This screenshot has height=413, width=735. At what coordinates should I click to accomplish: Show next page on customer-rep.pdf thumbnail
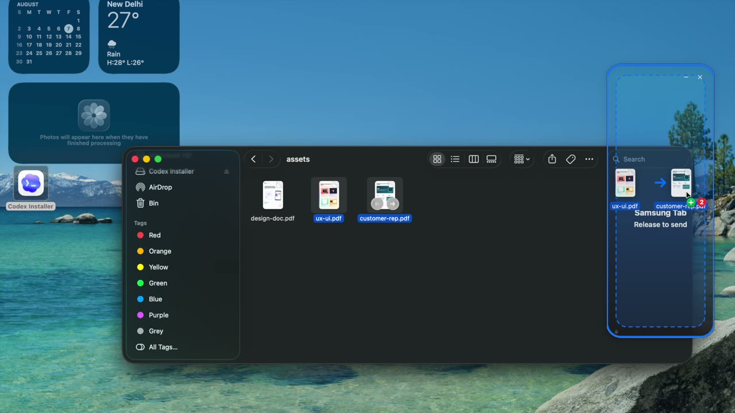392,204
